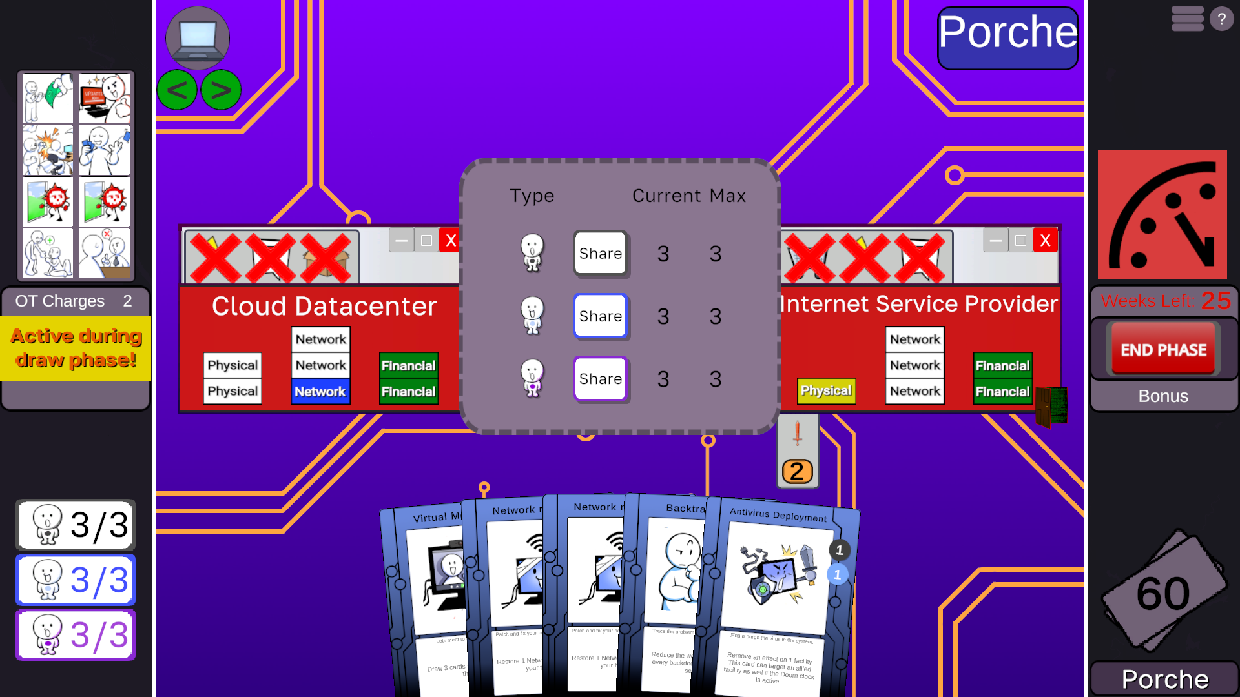This screenshot has width=1240, height=697.
Task: Toggle blue Network point on Cloud Datacenter
Action: coord(320,392)
